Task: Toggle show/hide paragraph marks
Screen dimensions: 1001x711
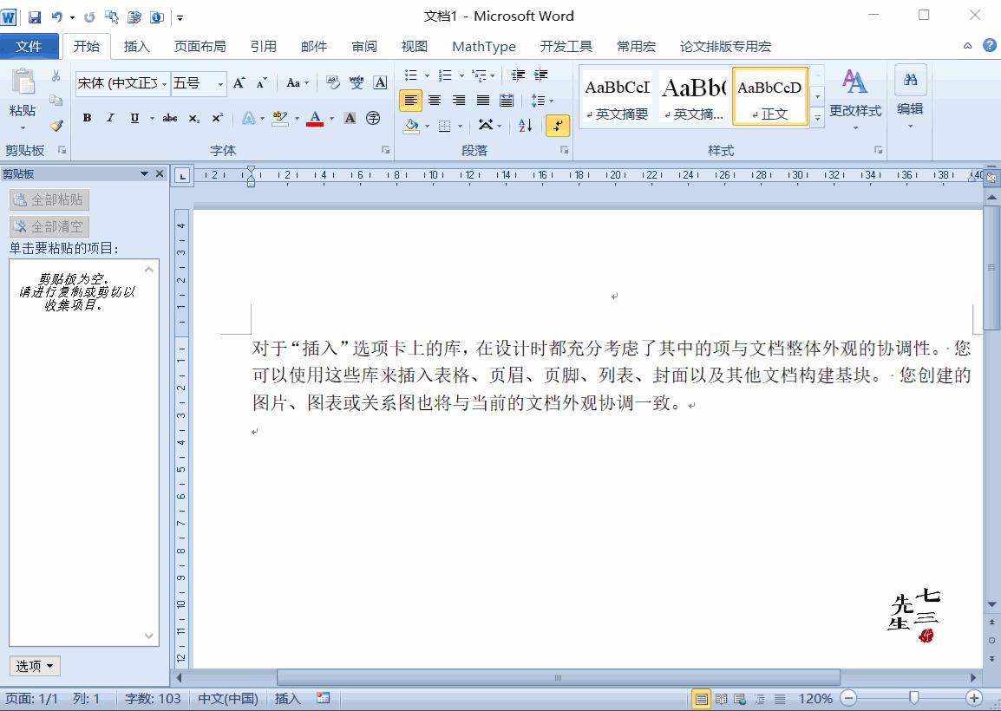Action: click(558, 126)
